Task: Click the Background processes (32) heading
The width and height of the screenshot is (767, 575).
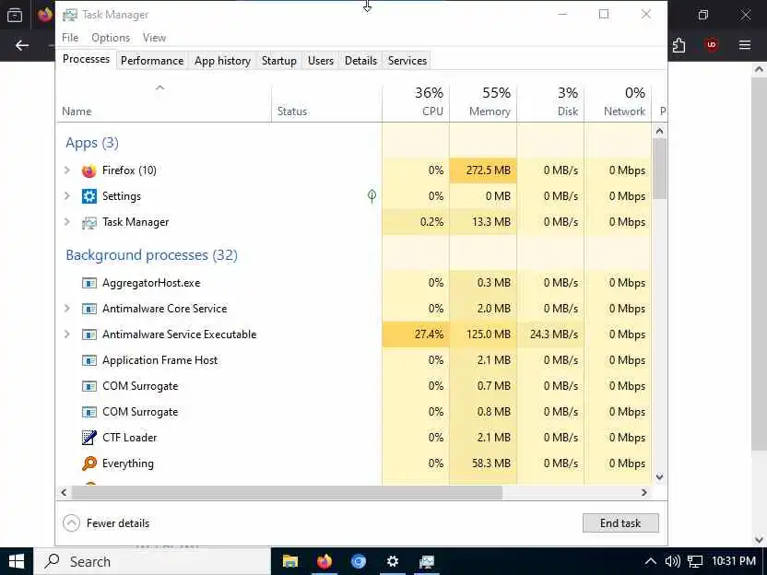Action: coord(151,255)
